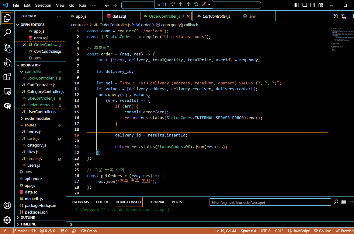Switch to Problems panel tab
Viewport: 354px width, 234px height.
click(80, 202)
